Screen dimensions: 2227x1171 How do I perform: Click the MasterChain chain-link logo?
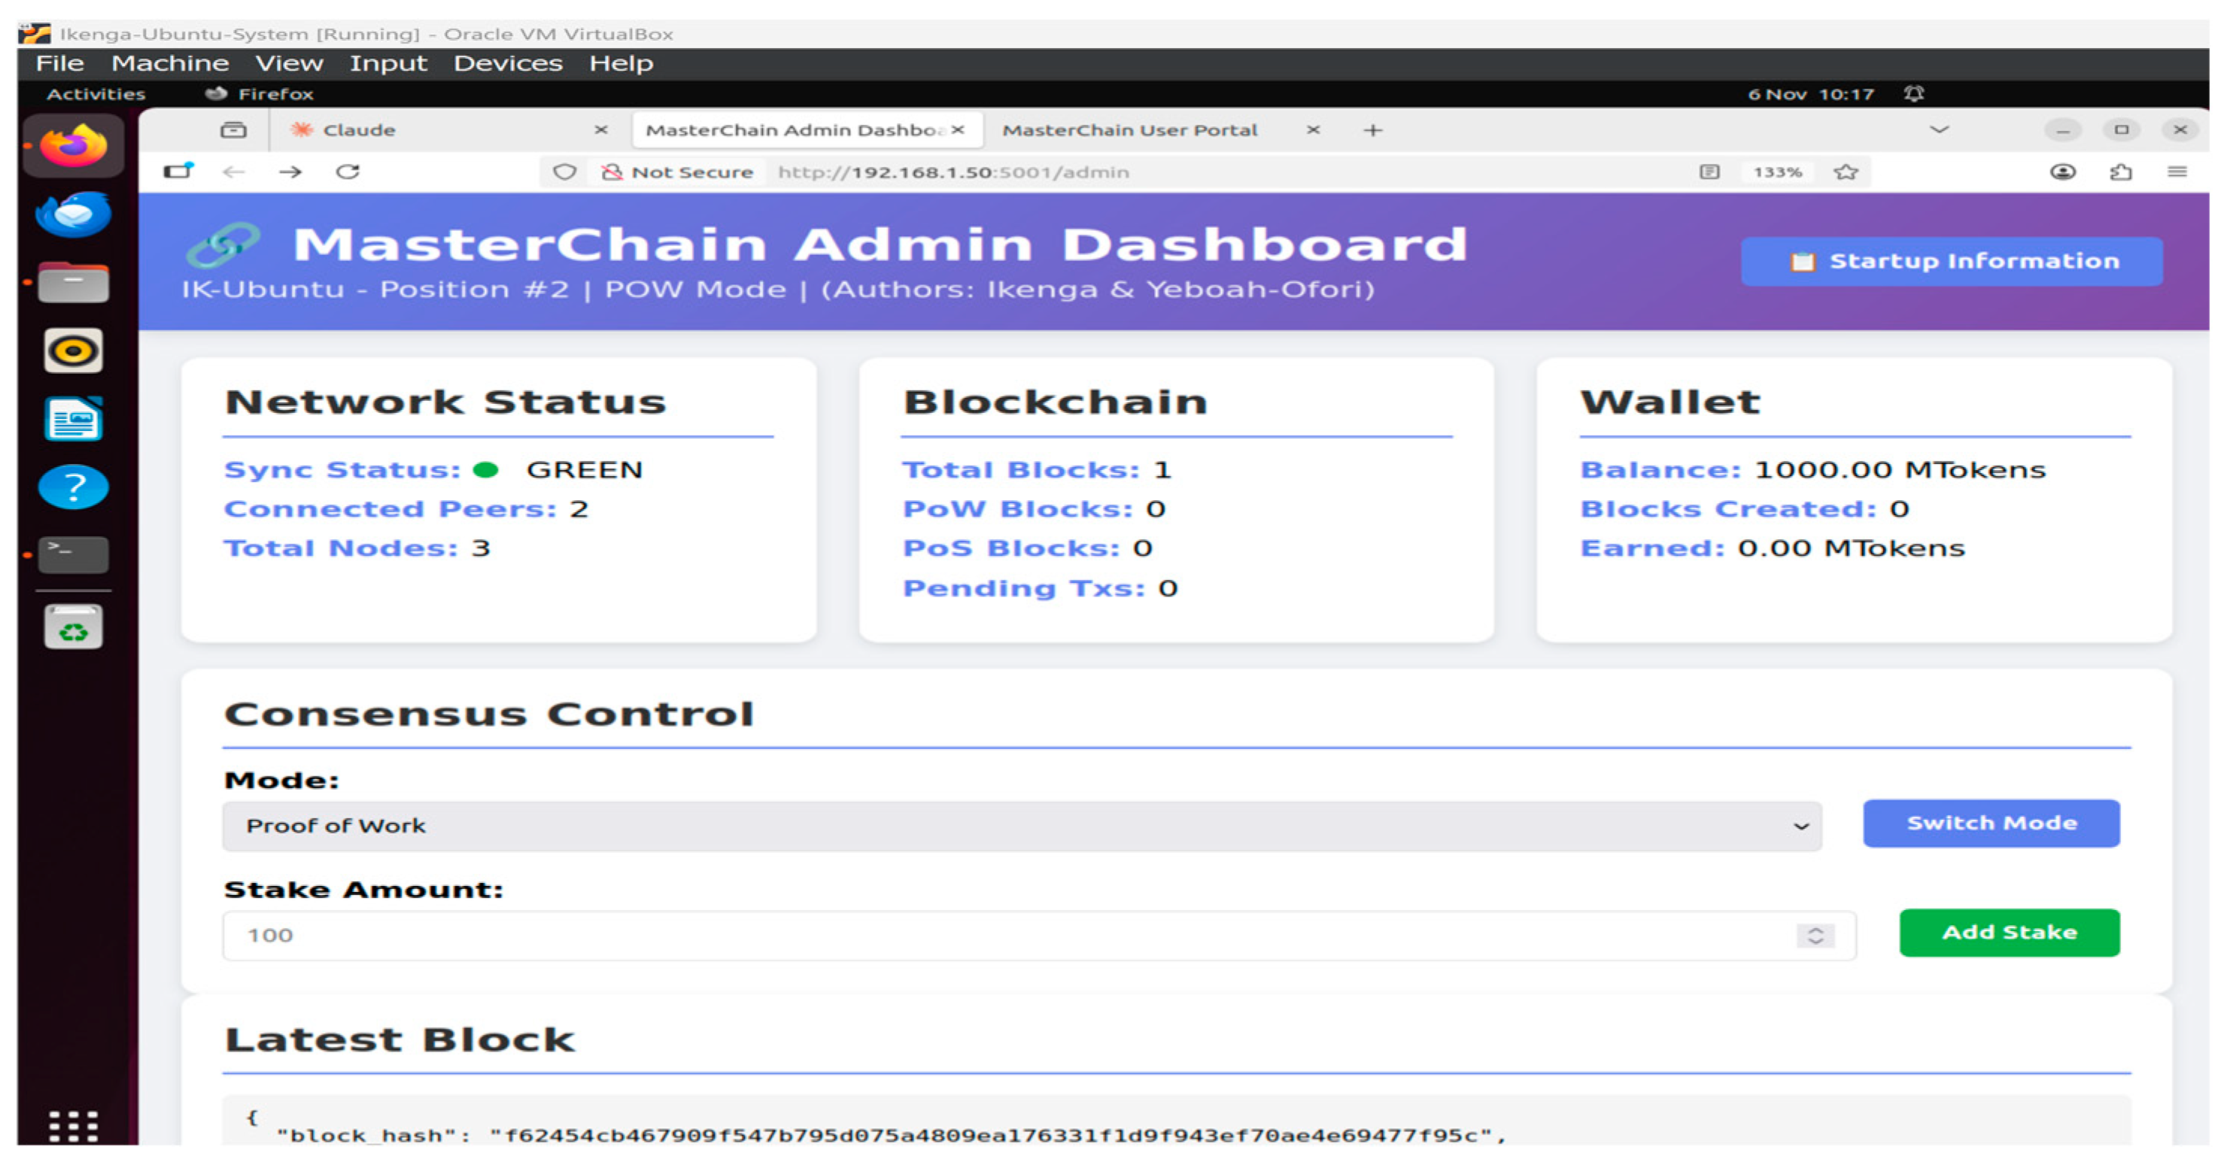pos(223,245)
